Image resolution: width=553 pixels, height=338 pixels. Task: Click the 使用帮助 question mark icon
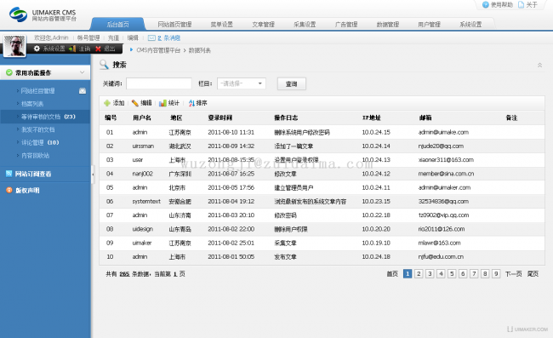[x=486, y=4]
